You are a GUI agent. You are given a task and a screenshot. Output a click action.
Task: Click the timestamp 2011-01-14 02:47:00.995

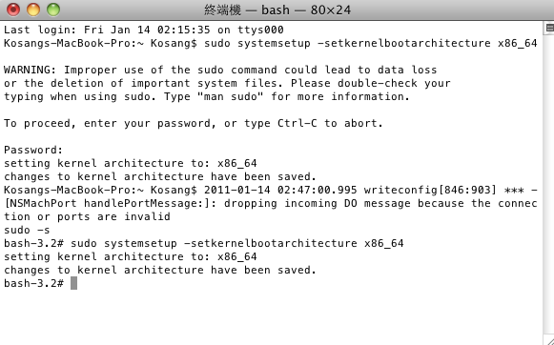click(x=280, y=190)
